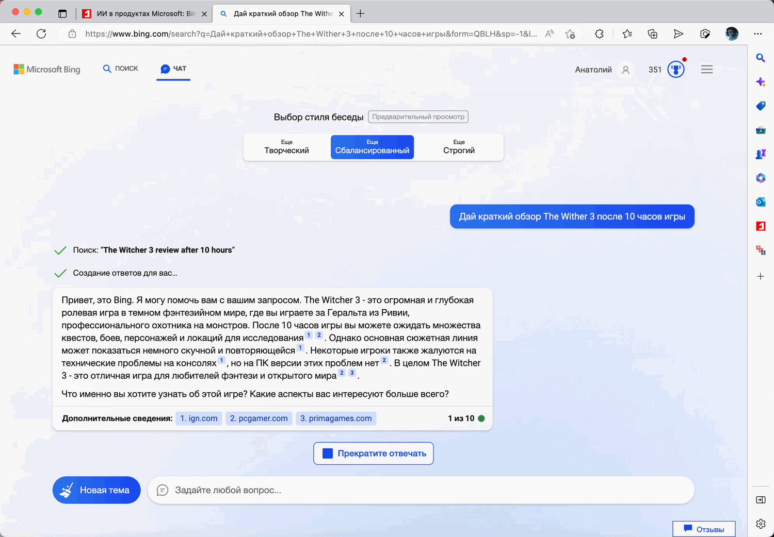Click the 1 из 10 response counter

tap(461, 418)
